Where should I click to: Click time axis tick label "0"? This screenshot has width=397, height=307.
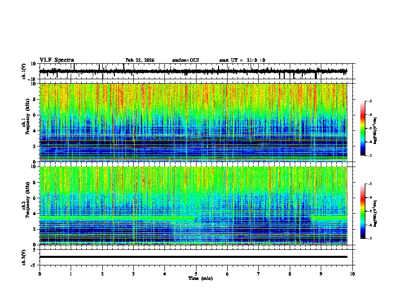tap(40, 274)
